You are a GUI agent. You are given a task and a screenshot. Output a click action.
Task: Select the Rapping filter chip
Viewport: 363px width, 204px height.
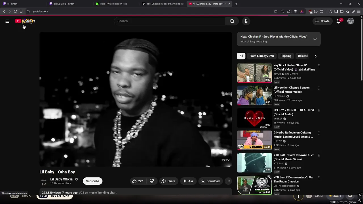286,56
